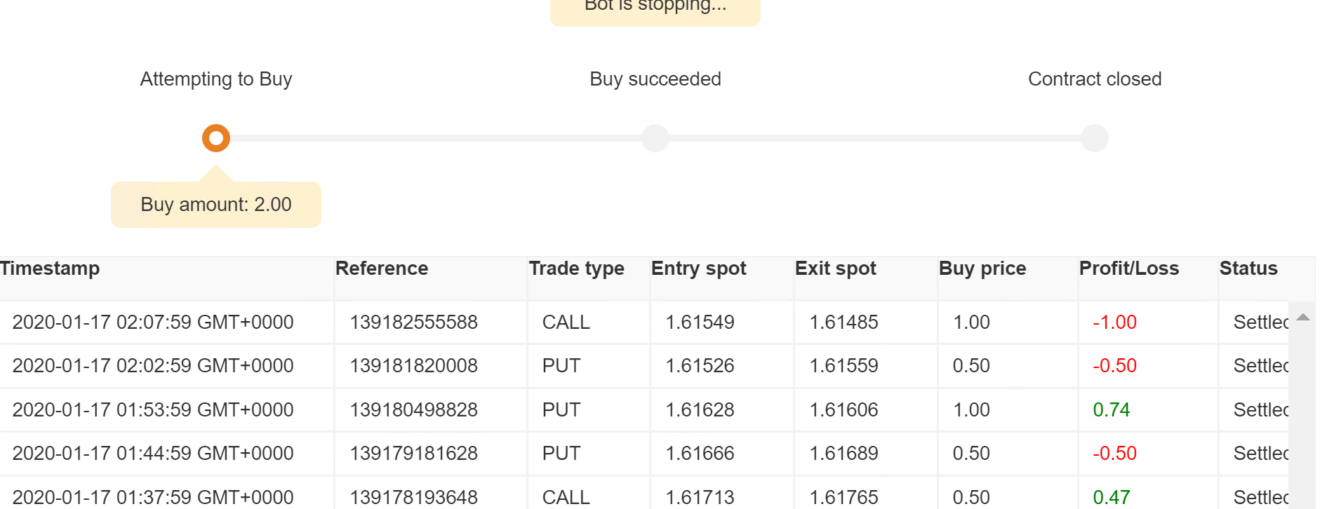Click the Buy succeeded progress circle
The image size is (1320, 509).
click(655, 138)
